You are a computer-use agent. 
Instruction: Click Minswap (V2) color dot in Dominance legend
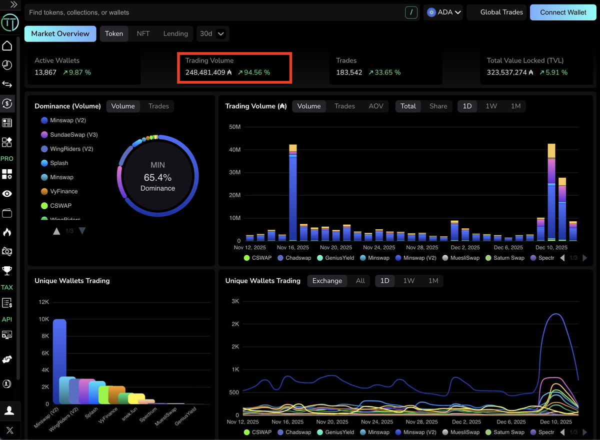(44, 121)
